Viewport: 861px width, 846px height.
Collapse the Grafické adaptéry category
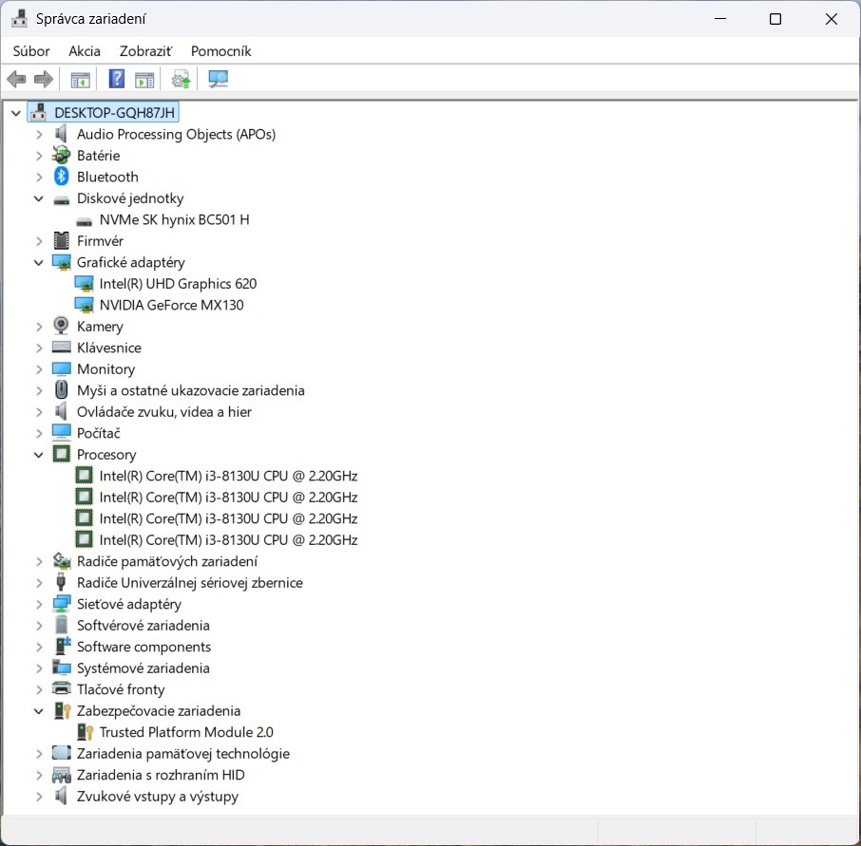coord(38,262)
